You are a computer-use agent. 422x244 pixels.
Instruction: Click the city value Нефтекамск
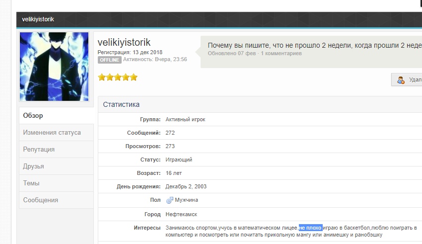[181, 214]
